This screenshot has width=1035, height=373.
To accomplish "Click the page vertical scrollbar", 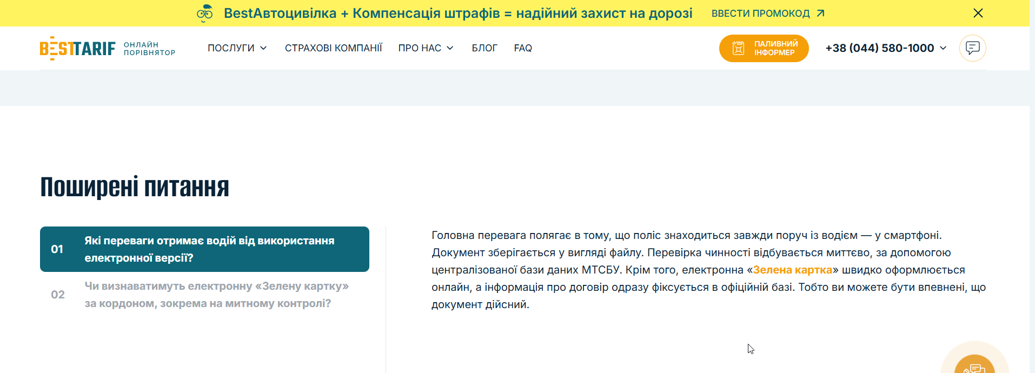I will pos(1032,186).
